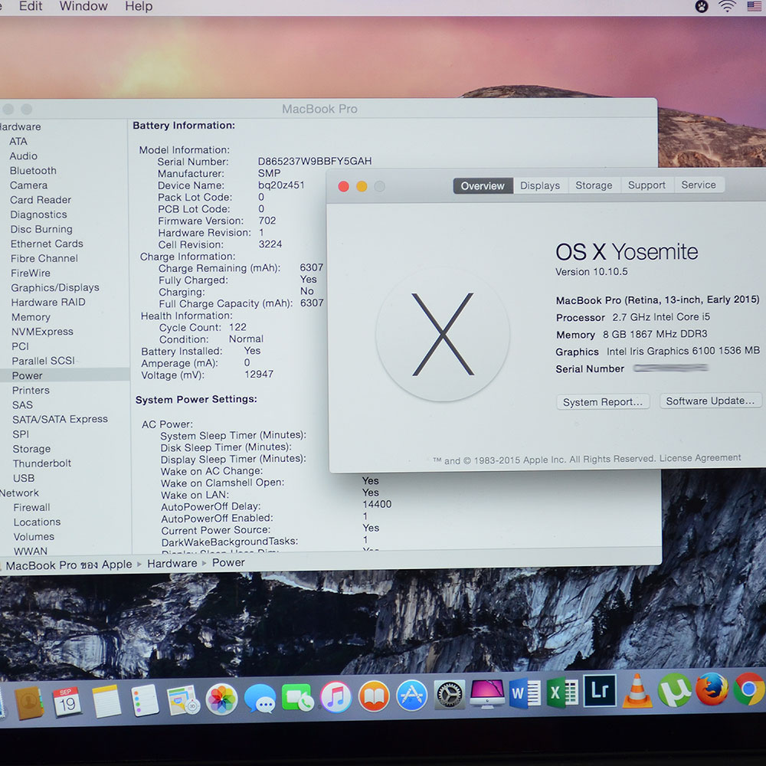Select Camera in the hardware list
Screen dimensions: 766x766
pos(29,185)
